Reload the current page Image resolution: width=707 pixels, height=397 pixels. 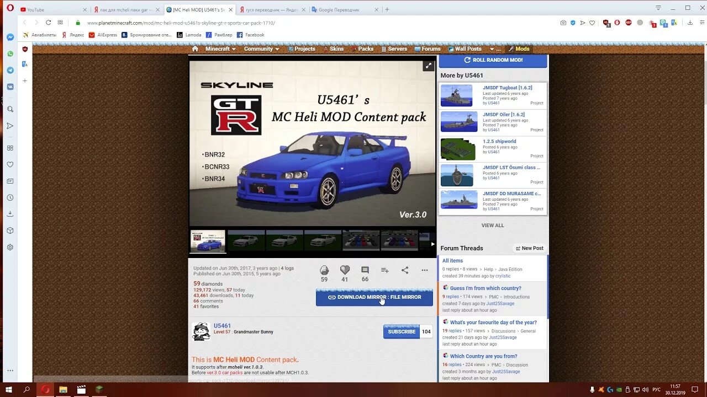[48, 23]
